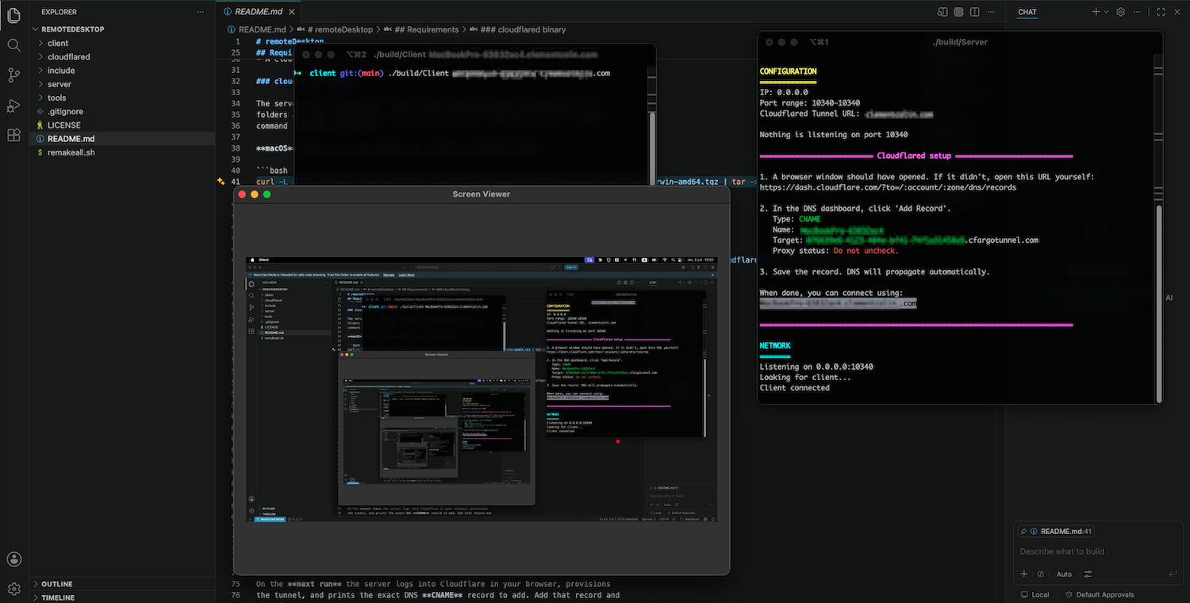Open the Explorer view in activity bar

point(13,16)
